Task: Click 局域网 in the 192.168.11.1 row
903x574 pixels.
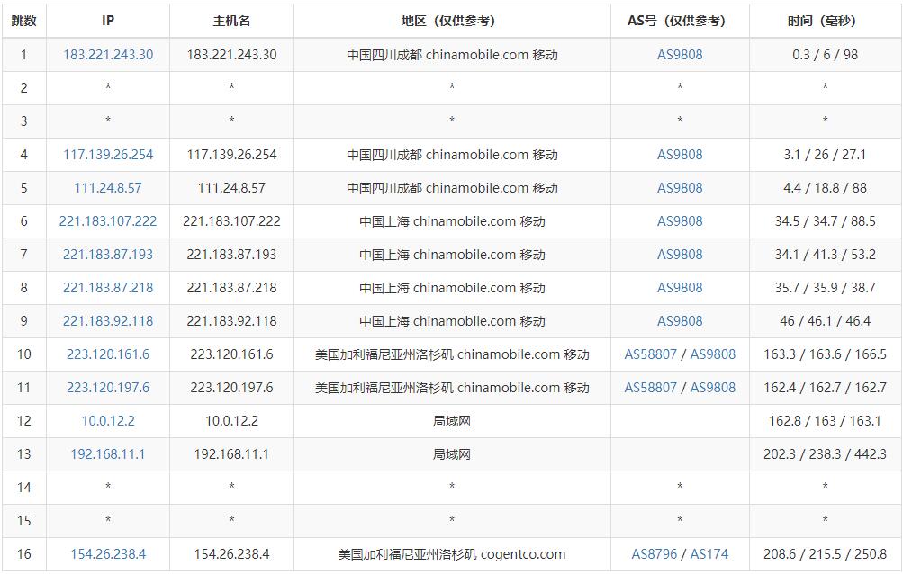Action: [x=452, y=454]
